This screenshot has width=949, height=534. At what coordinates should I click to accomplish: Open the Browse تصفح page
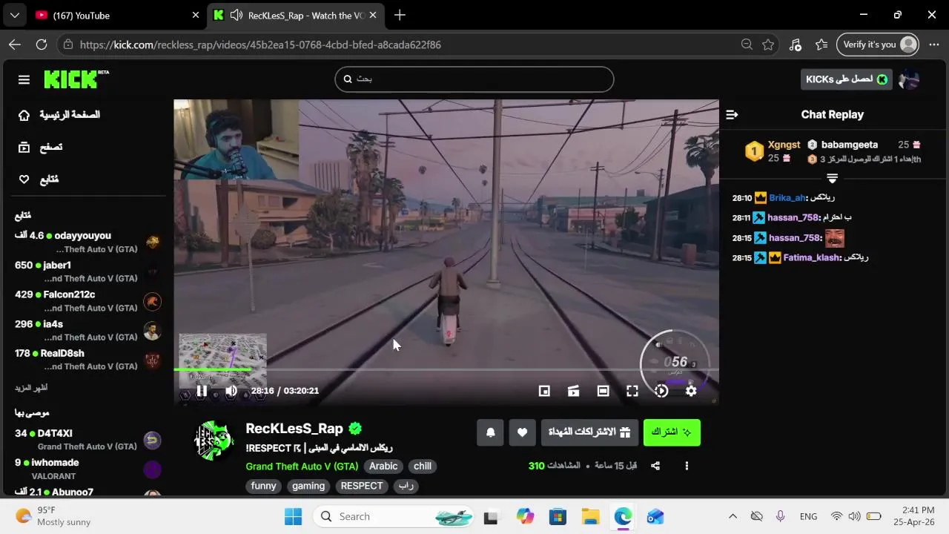(x=41, y=147)
